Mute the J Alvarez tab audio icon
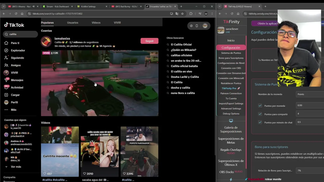The width and height of the screenshot is (324, 182). 33,6
